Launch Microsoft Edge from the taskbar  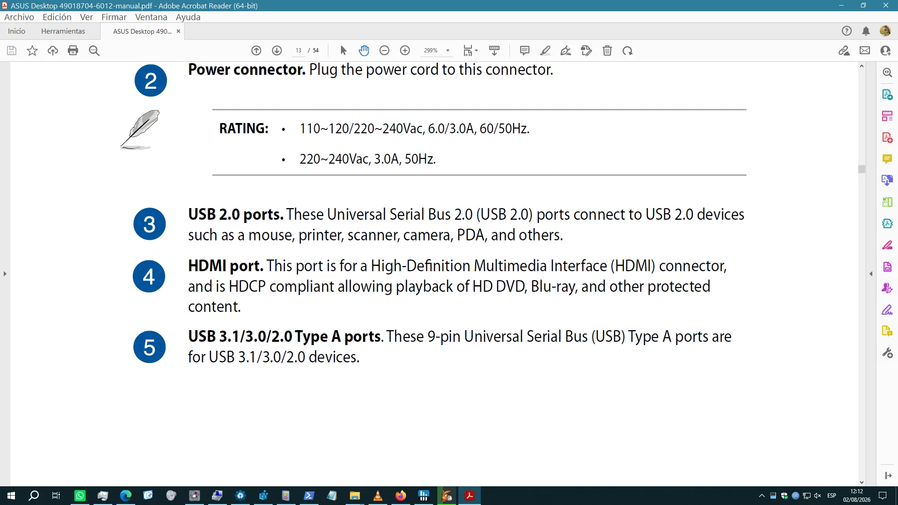(125, 496)
